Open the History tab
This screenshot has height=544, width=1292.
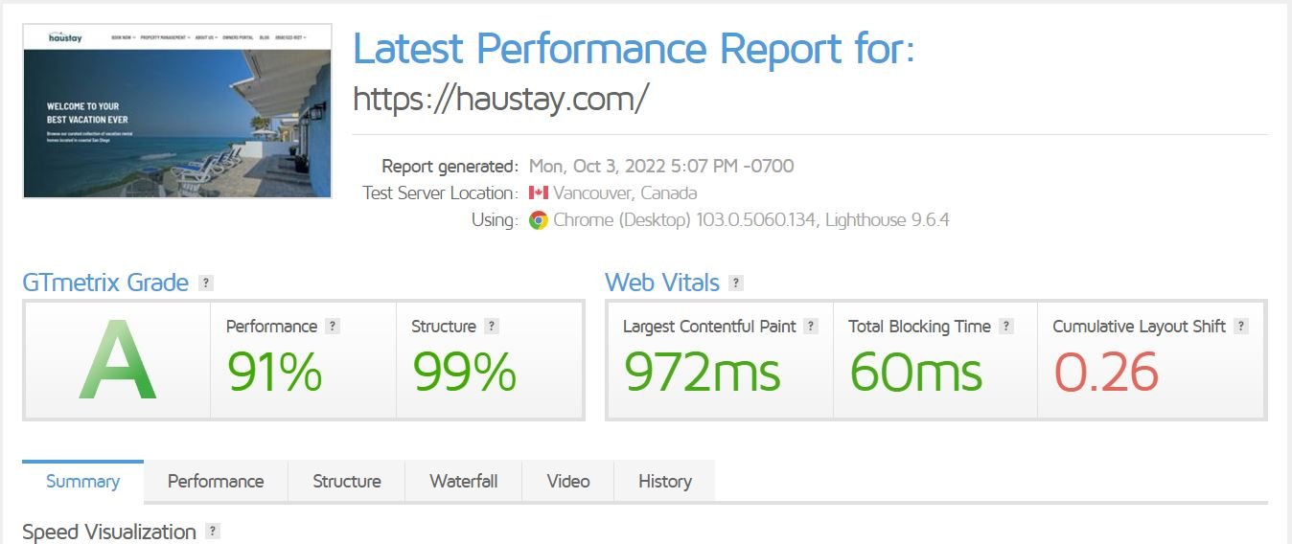(x=665, y=482)
